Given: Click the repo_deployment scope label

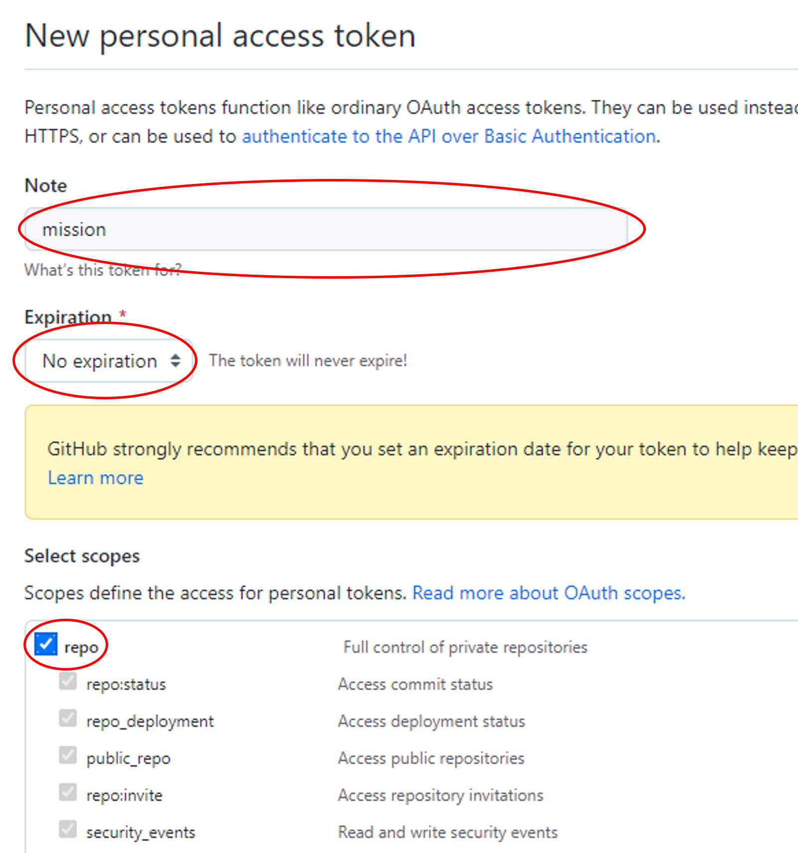Looking at the screenshot, I should click(x=150, y=721).
